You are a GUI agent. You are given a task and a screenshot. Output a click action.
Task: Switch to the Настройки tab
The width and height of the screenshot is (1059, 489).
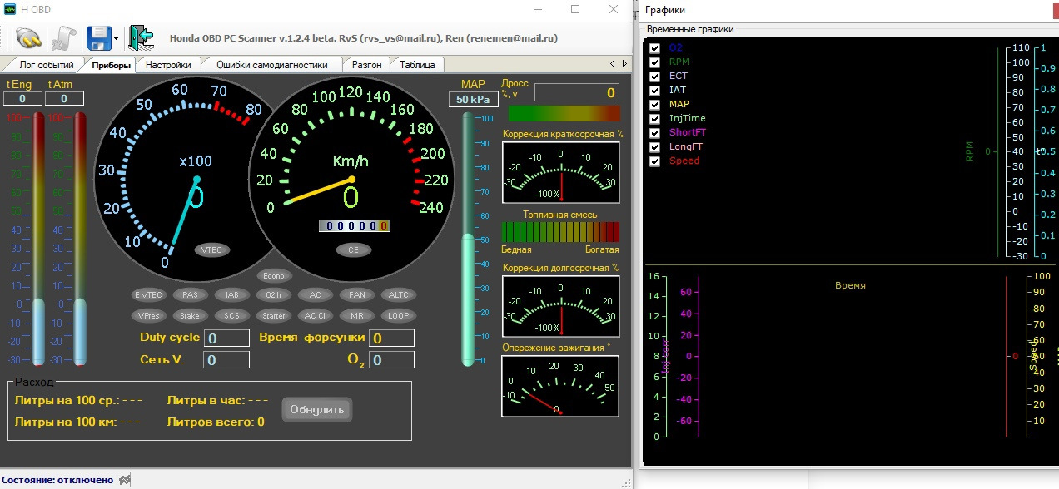(168, 65)
